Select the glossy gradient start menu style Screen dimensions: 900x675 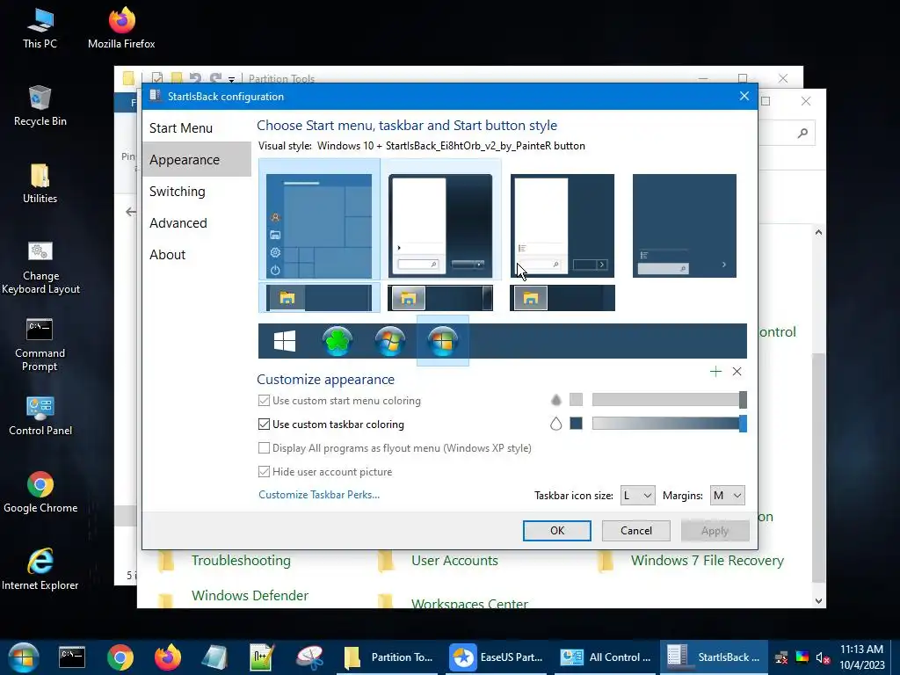[x=440, y=226]
